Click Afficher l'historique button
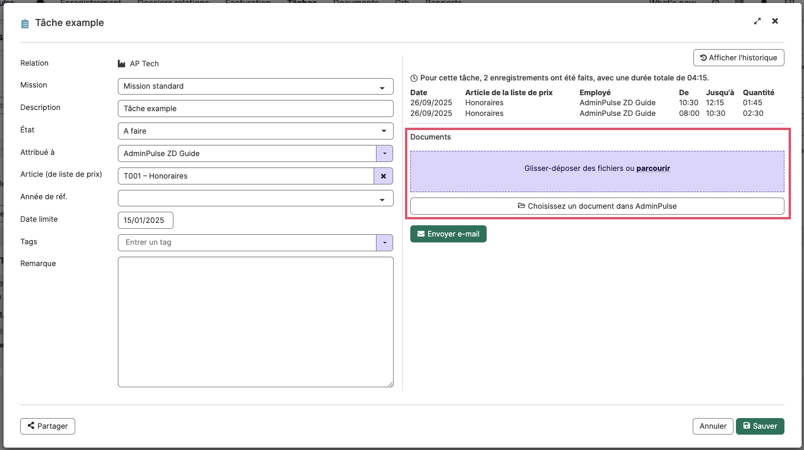Image resolution: width=804 pixels, height=450 pixels. [739, 58]
